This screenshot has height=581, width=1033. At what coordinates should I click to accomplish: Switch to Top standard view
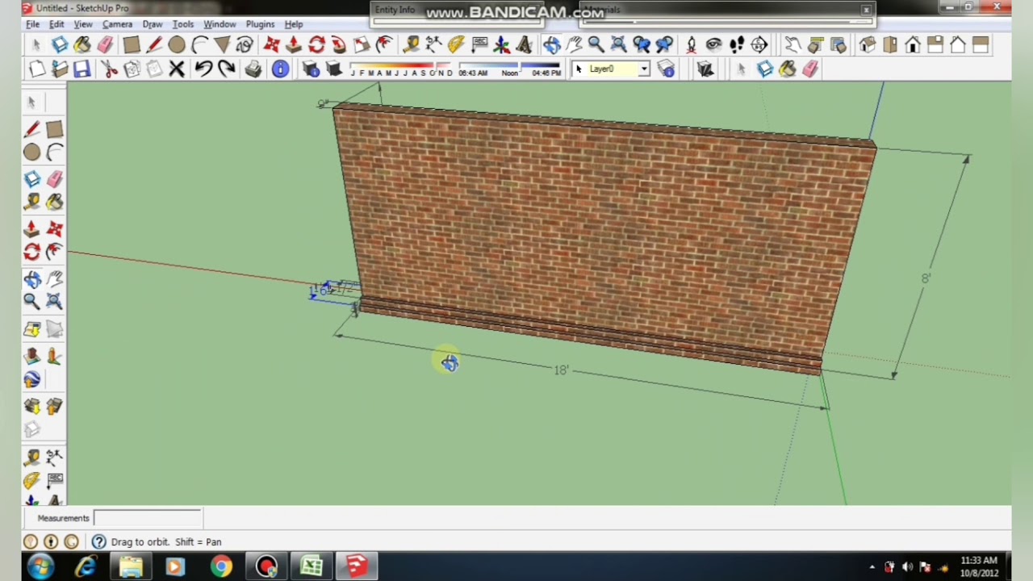[x=890, y=45]
